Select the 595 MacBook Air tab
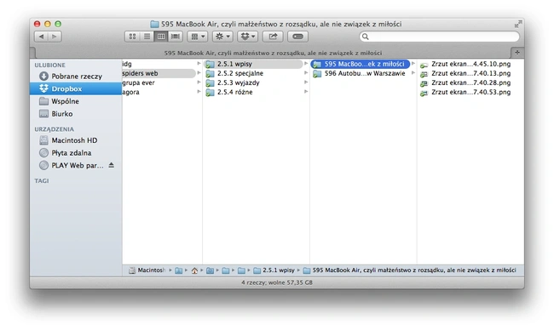The height and width of the screenshot is (330, 554). coord(273,53)
